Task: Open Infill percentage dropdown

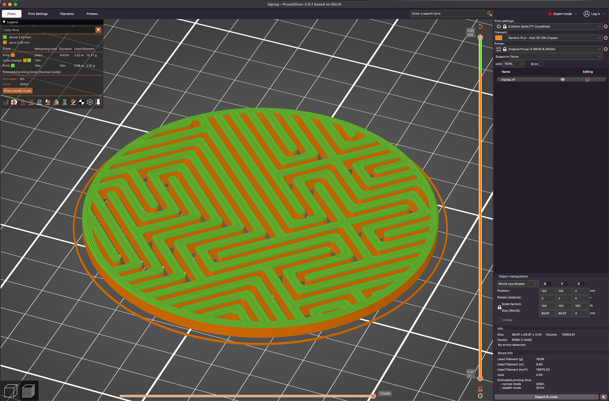Action: pyautogui.click(x=514, y=64)
